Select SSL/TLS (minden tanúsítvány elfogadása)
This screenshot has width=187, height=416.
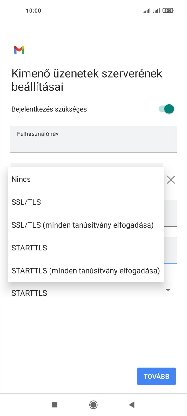pyautogui.click(x=82, y=225)
